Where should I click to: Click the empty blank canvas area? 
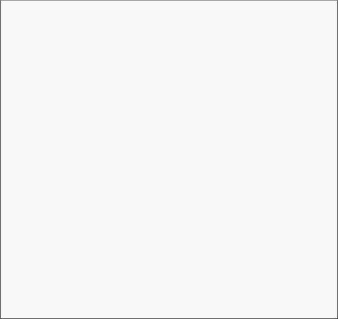(169, 159)
